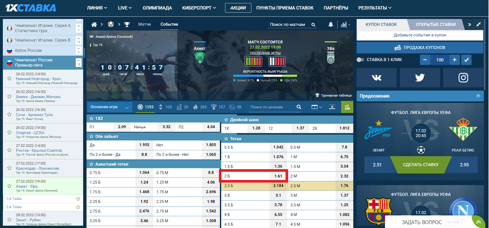The height and width of the screenshot is (228, 489).
Task: Open the Ахмат team link
Action: [x=200, y=48]
